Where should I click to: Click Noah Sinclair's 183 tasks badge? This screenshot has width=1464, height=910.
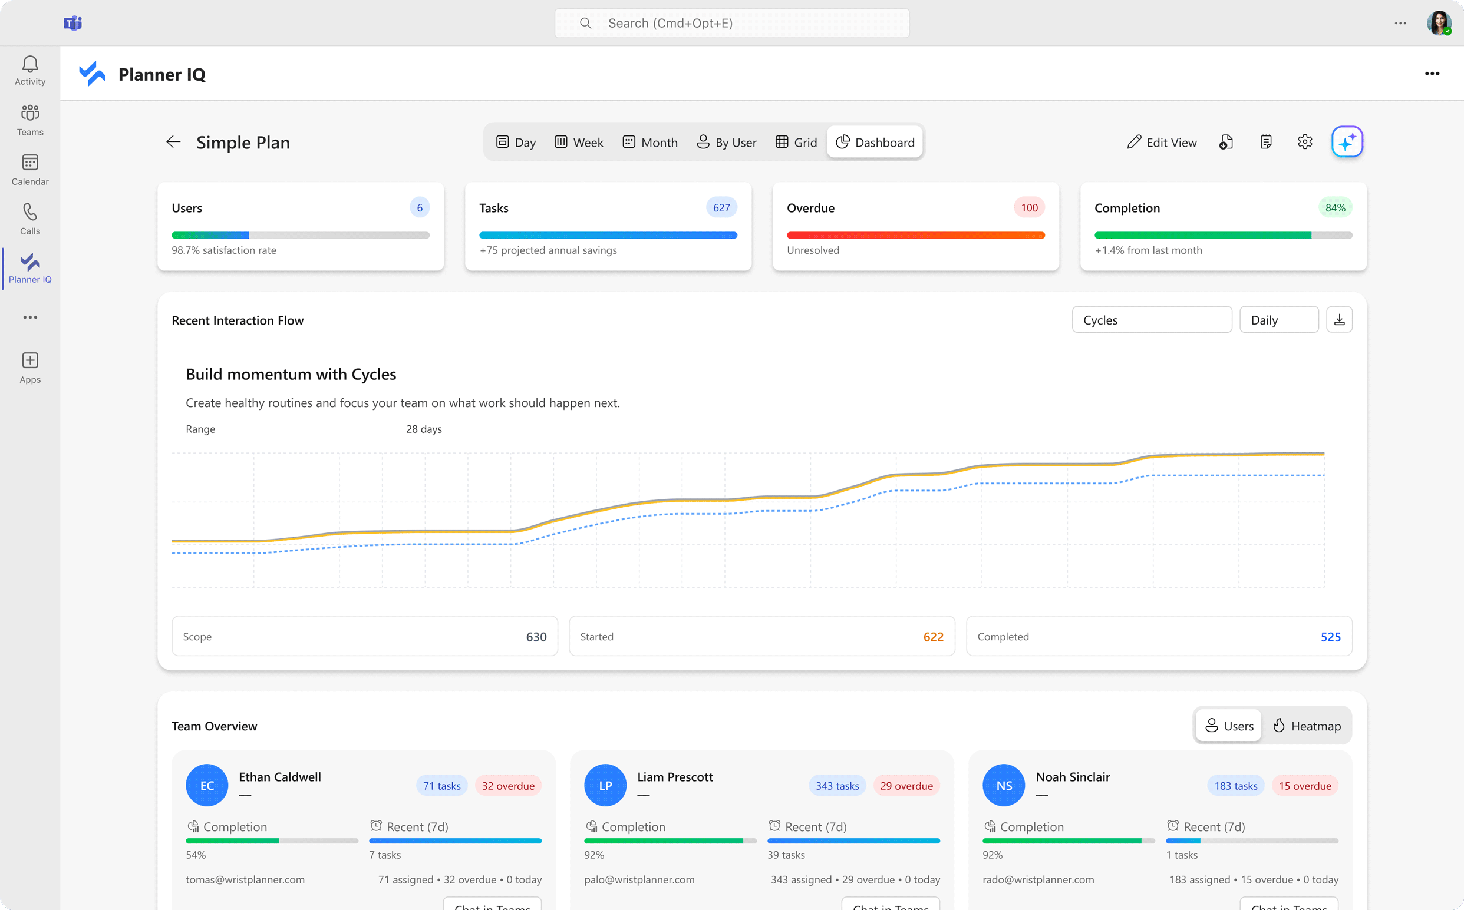point(1236,785)
